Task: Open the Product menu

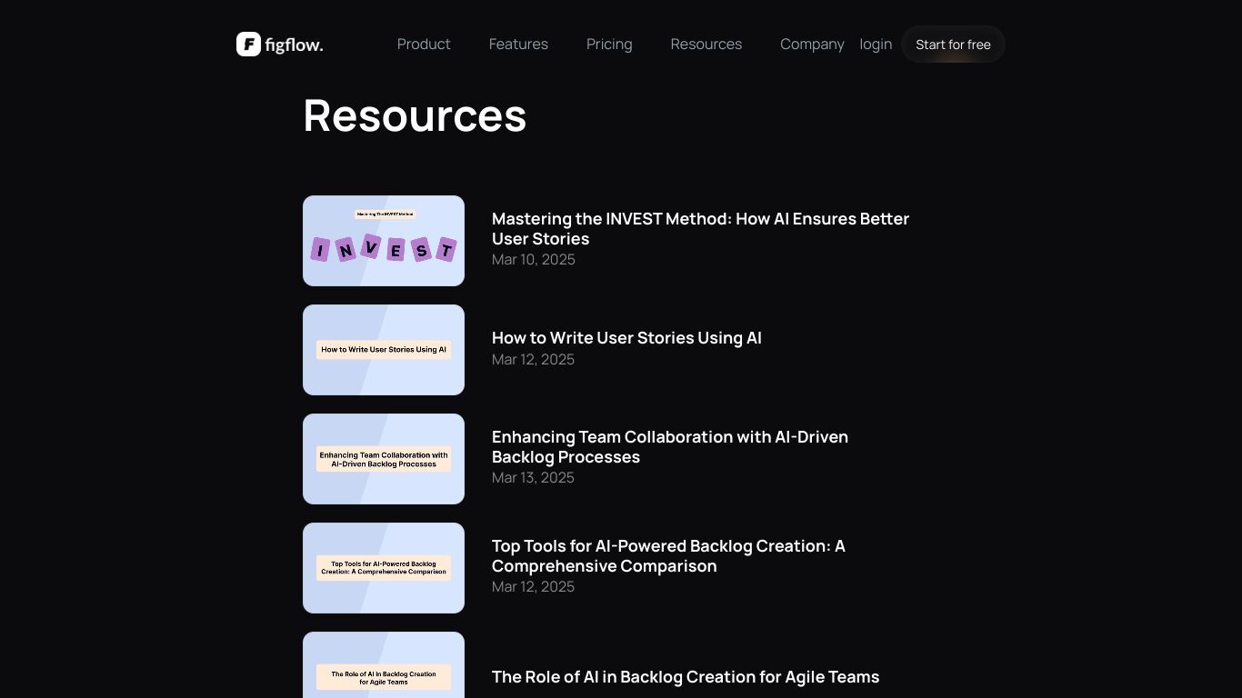Action: pos(424,44)
